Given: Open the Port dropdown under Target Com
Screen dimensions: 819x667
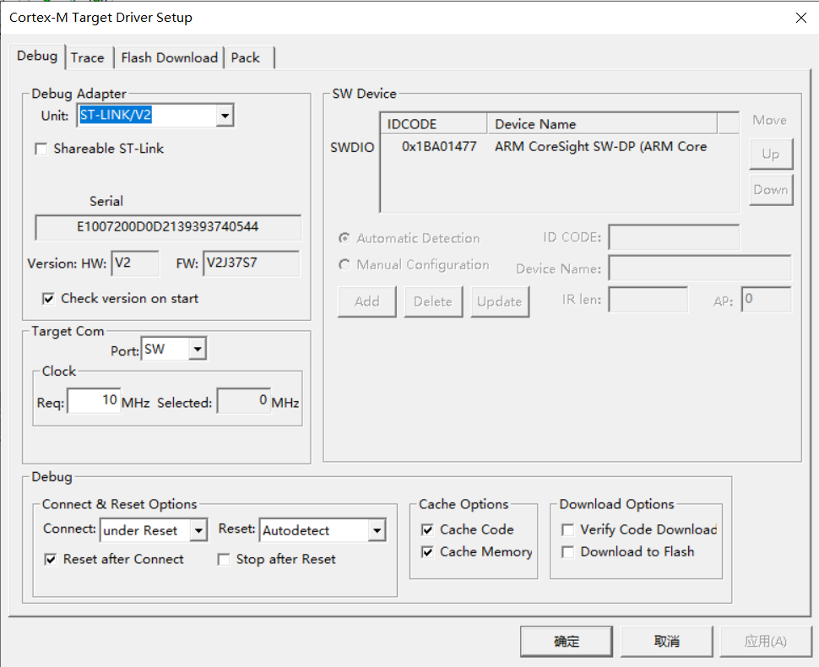Looking at the screenshot, I should tap(197, 349).
